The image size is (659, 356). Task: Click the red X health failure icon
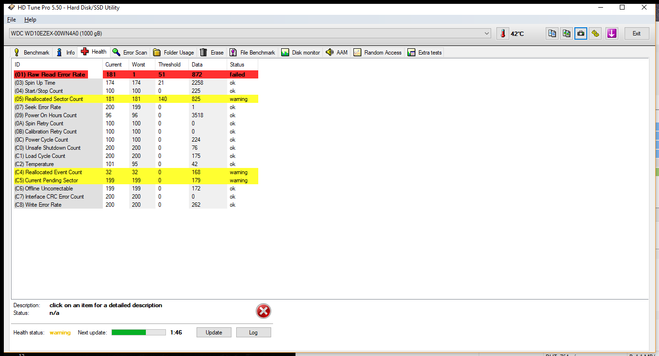264,311
